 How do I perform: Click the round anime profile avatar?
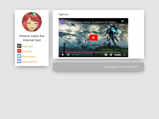pos(32,22)
